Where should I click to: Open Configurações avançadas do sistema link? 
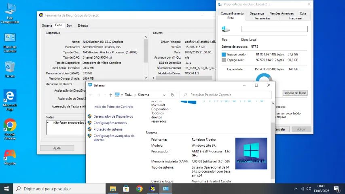pyautogui.click(x=114, y=138)
